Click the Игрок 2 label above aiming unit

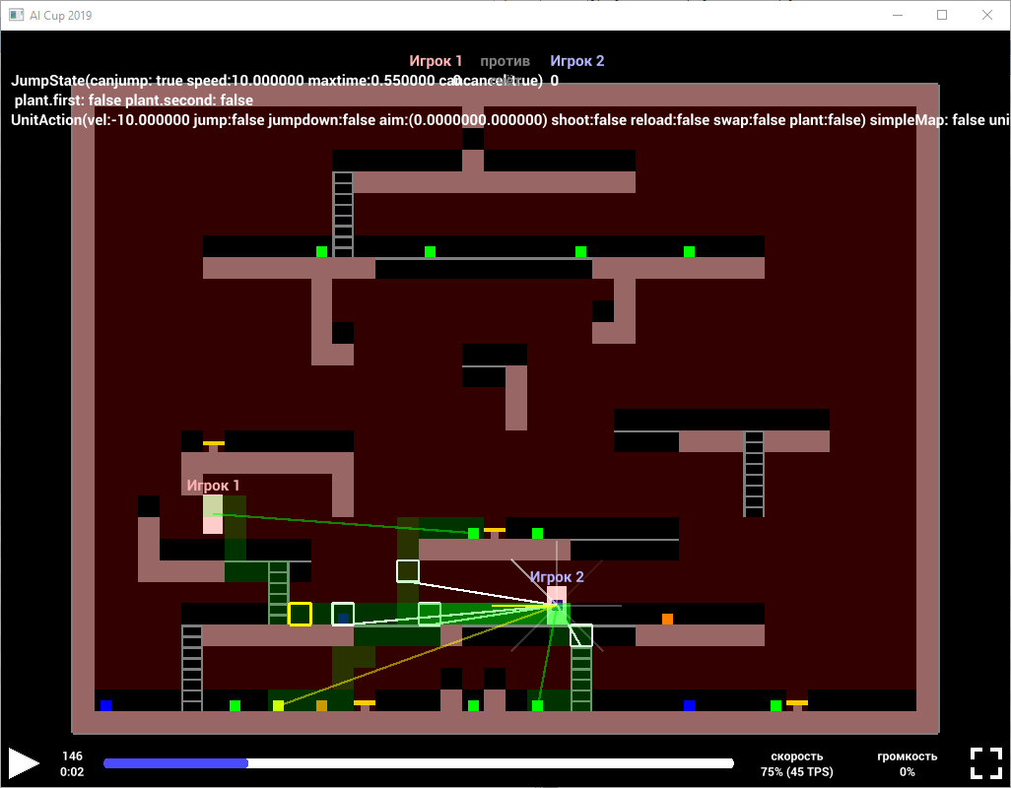[557, 576]
